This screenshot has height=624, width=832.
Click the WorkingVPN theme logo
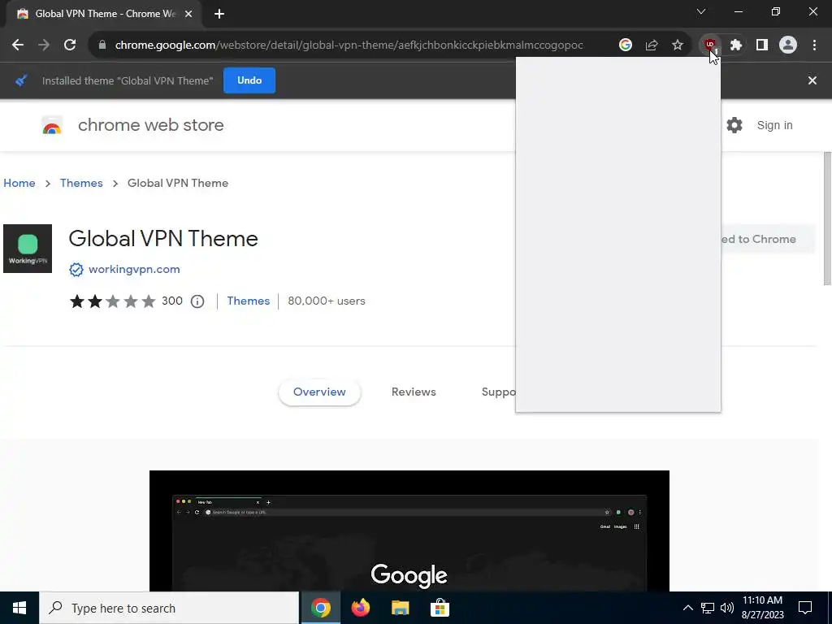click(x=28, y=249)
